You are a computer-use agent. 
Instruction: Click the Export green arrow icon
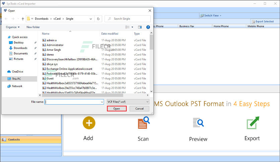(x=253, y=123)
